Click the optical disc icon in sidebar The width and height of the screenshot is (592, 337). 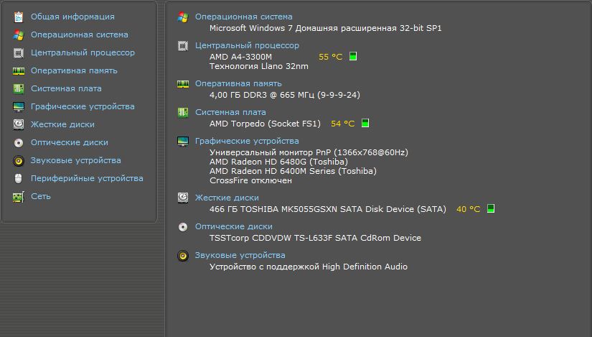tap(19, 142)
